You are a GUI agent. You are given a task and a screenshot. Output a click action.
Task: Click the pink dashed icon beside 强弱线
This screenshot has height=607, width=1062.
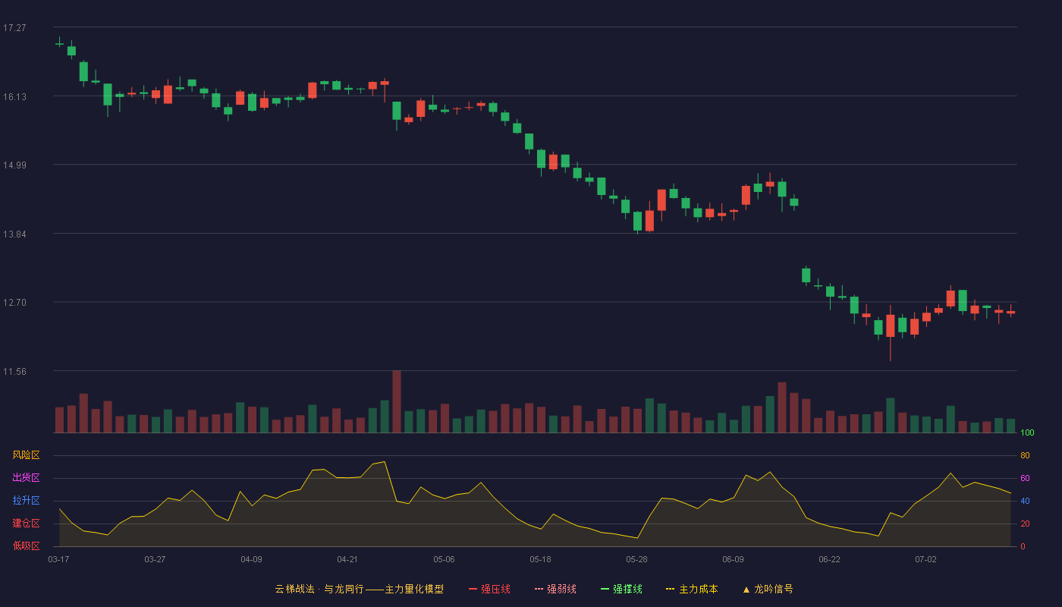[x=539, y=589]
